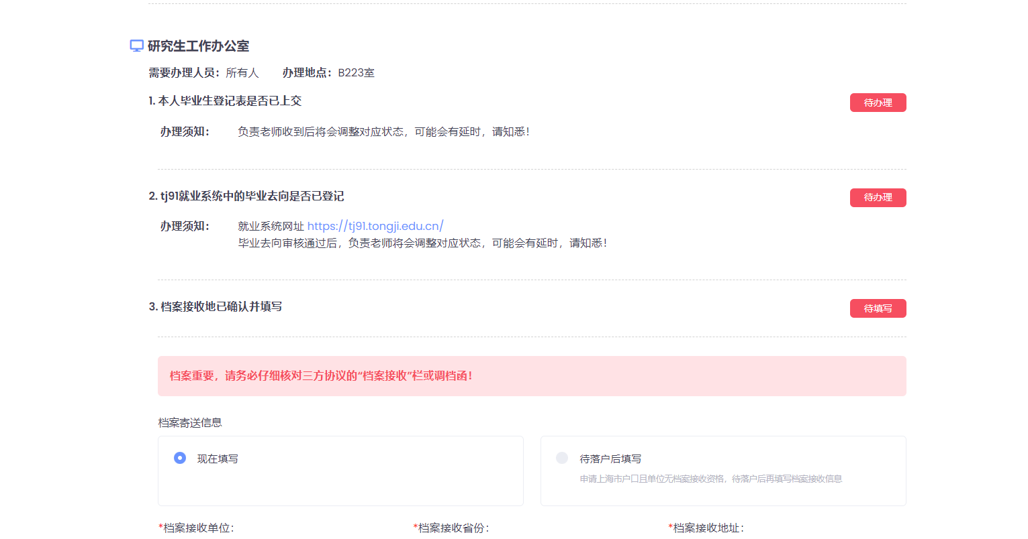Screen dimensions: 1028x539
Task: Click the 档案接收省份 field label
Action: (x=453, y=528)
